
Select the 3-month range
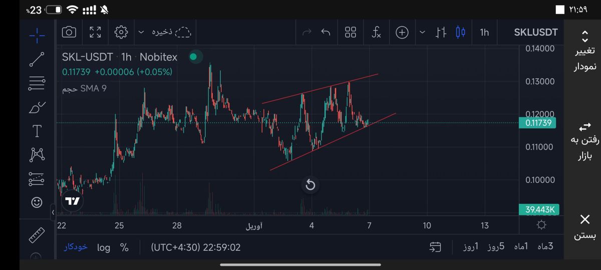point(545,247)
